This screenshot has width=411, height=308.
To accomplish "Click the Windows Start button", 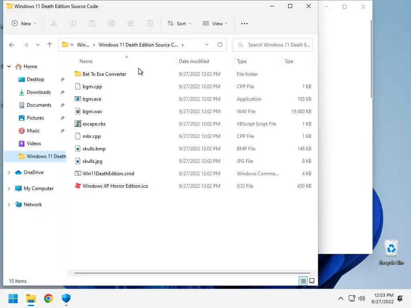I will (x=13, y=298).
